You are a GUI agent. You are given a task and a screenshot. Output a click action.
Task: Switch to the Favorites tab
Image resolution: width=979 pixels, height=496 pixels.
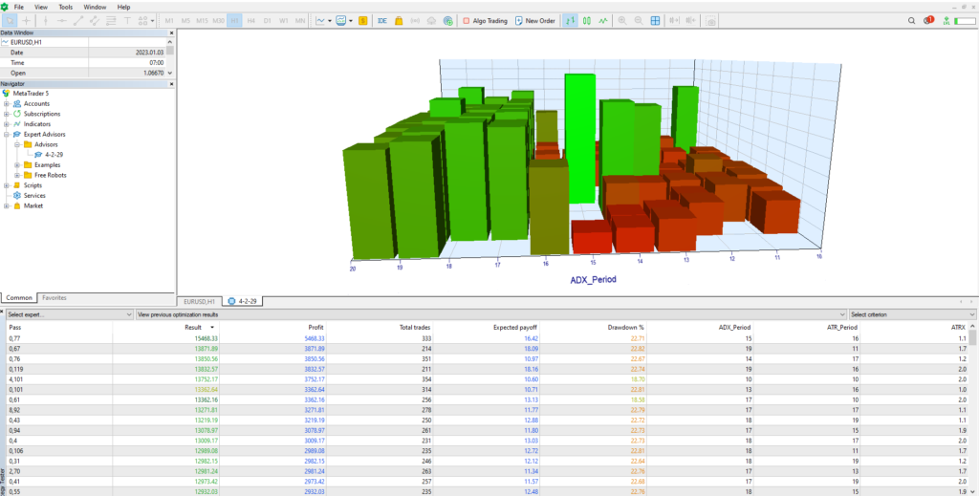[x=54, y=298]
